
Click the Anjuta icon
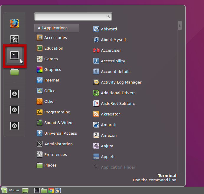click(x=96, y=146)
